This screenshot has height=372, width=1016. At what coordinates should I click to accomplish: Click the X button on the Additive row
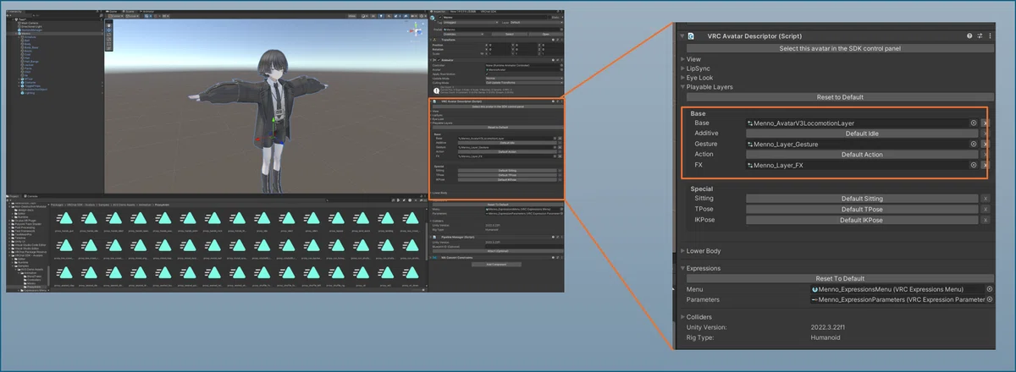pyautogui.click(x=985, y=134)
